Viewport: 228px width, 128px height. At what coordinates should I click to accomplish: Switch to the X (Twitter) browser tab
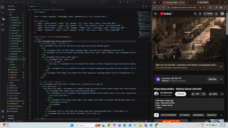159,2
